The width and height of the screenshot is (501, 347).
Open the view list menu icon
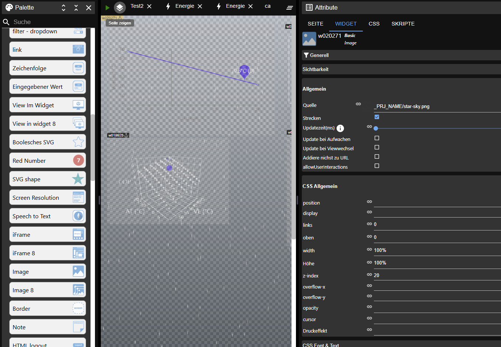pos(290,7)
